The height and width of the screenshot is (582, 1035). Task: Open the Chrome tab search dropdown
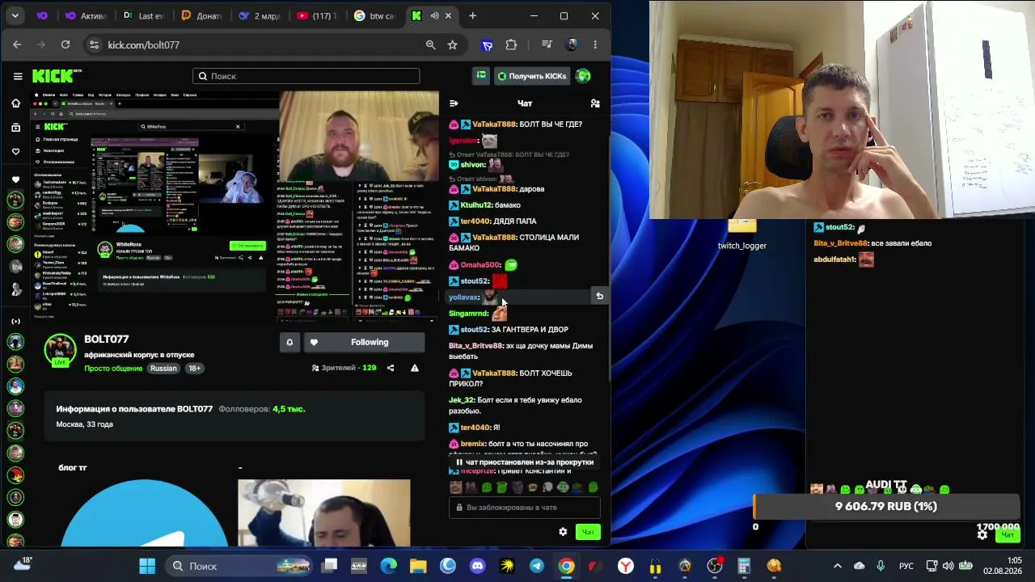(x=15, y=15)
